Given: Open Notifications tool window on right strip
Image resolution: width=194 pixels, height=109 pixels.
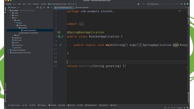Looking at the screenshot, I should (x=189, y=97).
